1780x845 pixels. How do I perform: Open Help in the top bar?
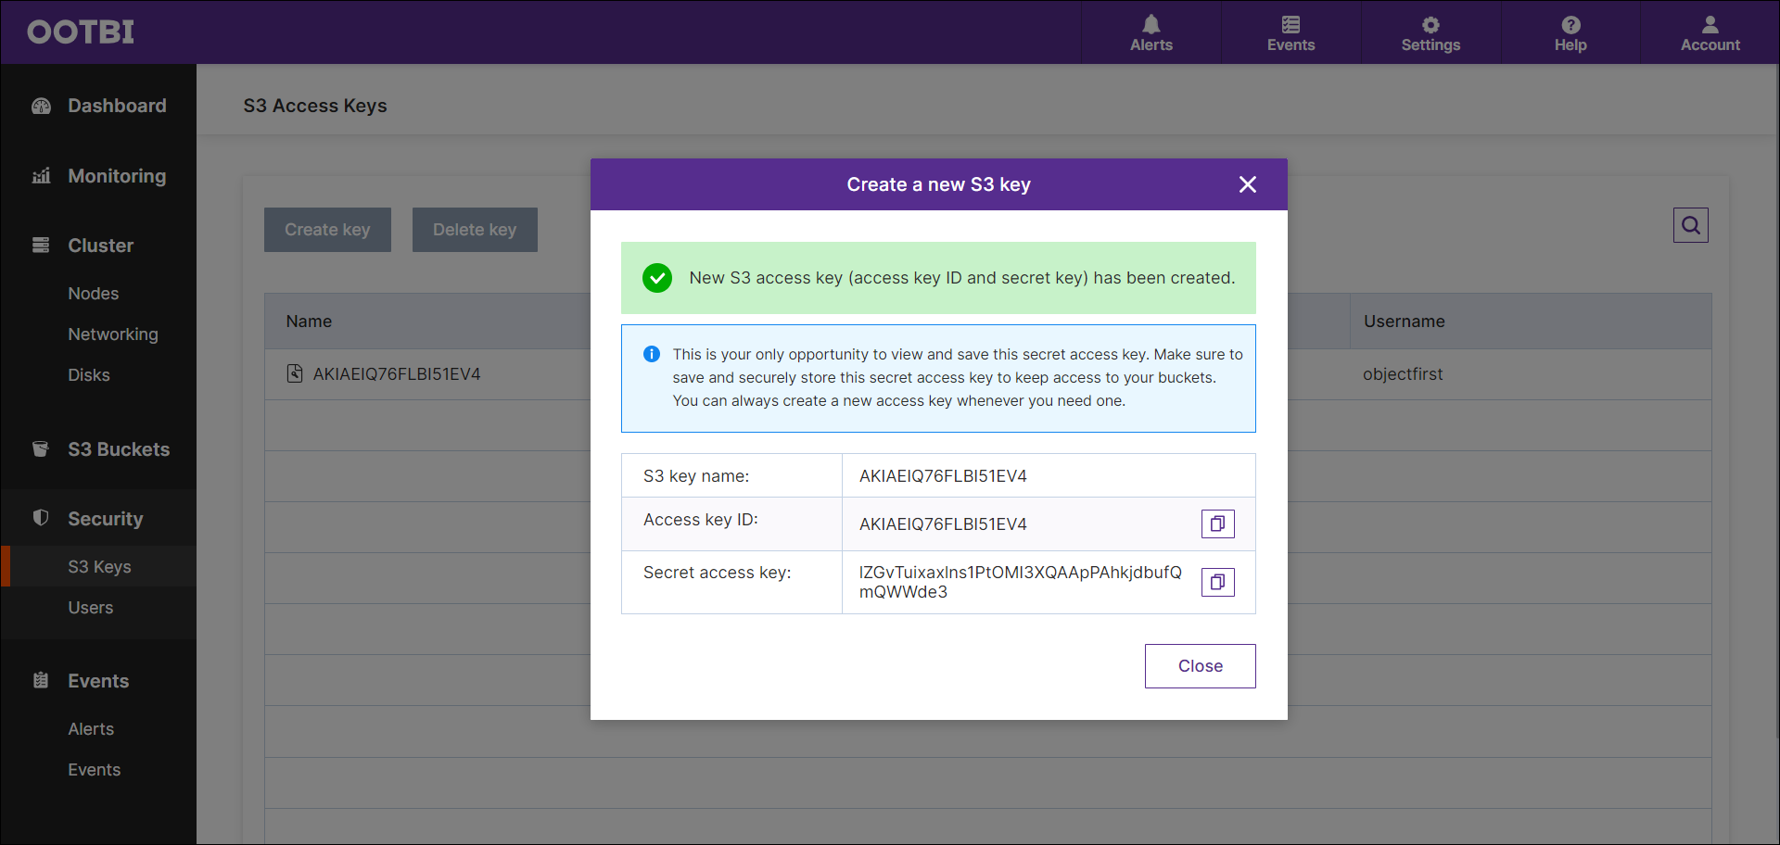pyautogui.click(x=1570, y=32)
